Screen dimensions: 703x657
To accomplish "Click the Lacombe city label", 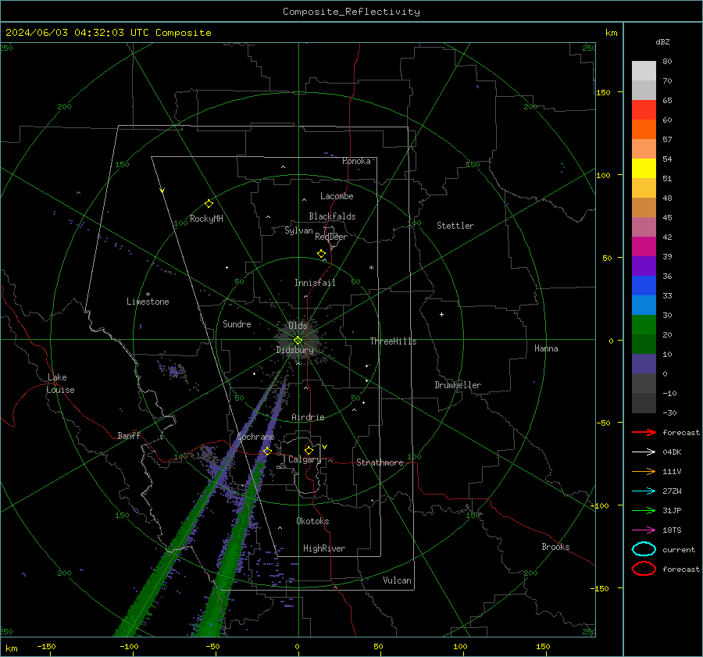I will (337, 196).
